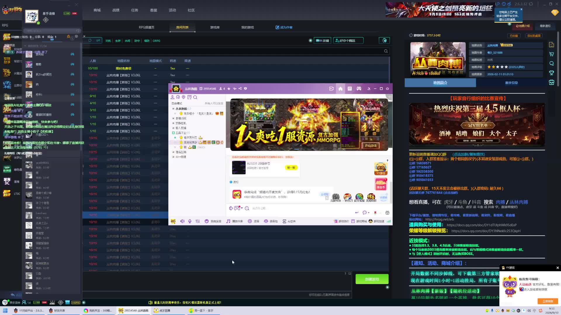Open the 新手引导 tab
This screenshot has width=561, height=315.
click(x=511, y=83)
